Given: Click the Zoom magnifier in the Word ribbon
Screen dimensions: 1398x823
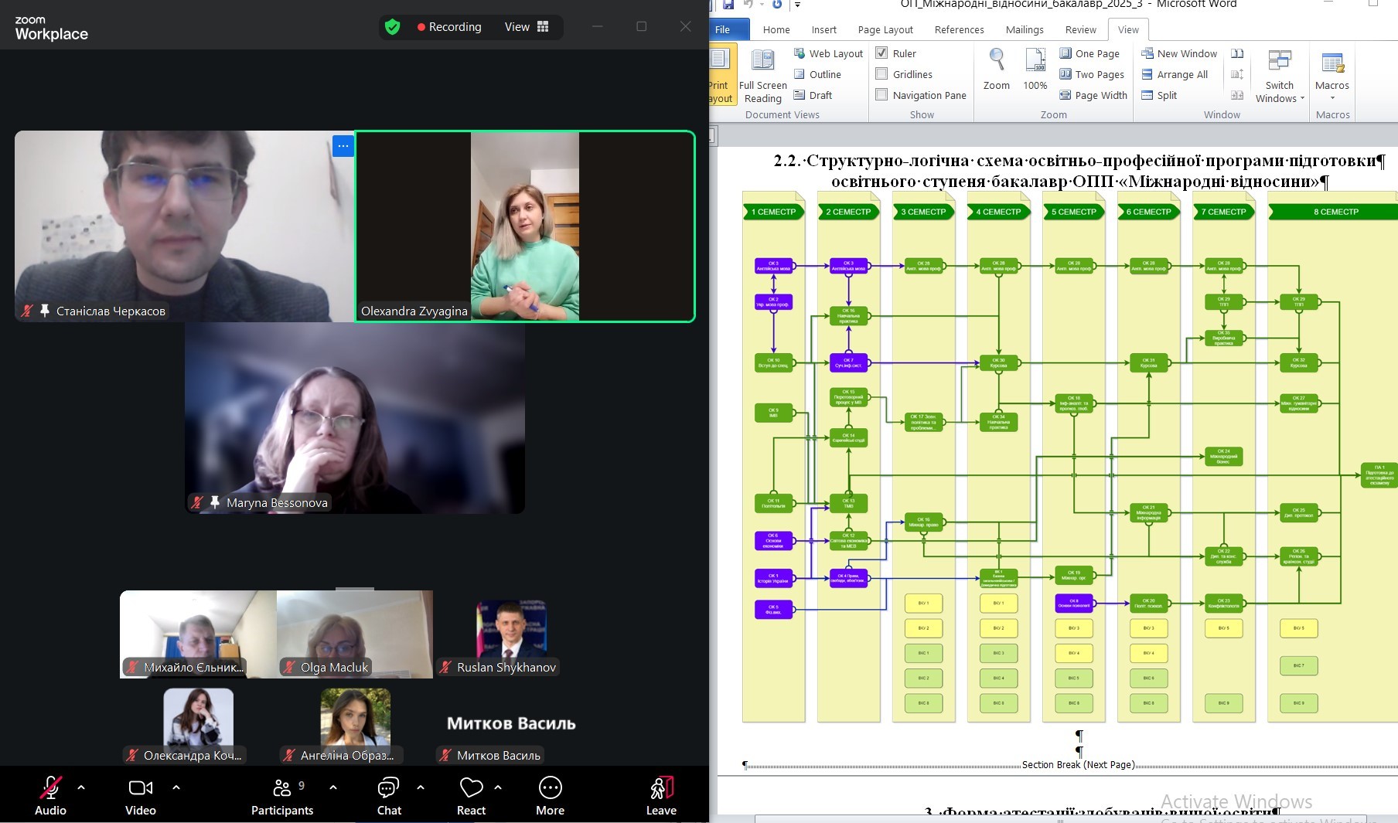Looking at the screenshot, I should click(x=997, y=62).
